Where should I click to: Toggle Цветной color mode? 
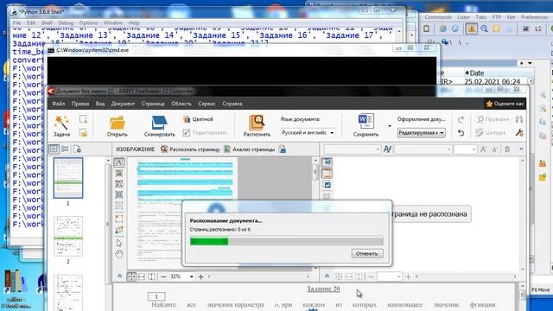pyautogui.click(x=198, y=119)
